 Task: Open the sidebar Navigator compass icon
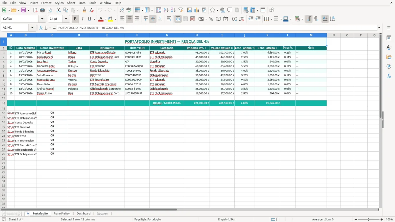click(x=389, y=66)
